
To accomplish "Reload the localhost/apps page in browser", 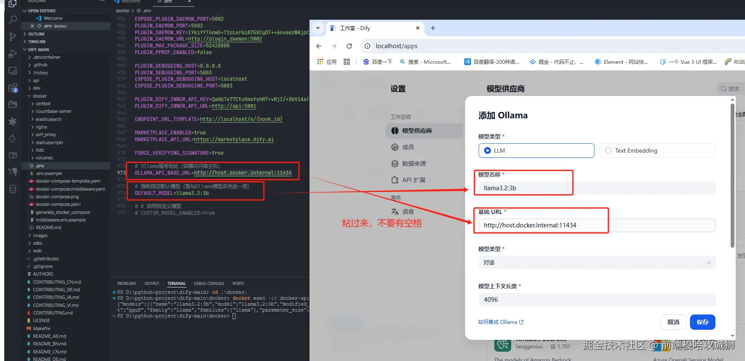I will [x=349, y=46].
